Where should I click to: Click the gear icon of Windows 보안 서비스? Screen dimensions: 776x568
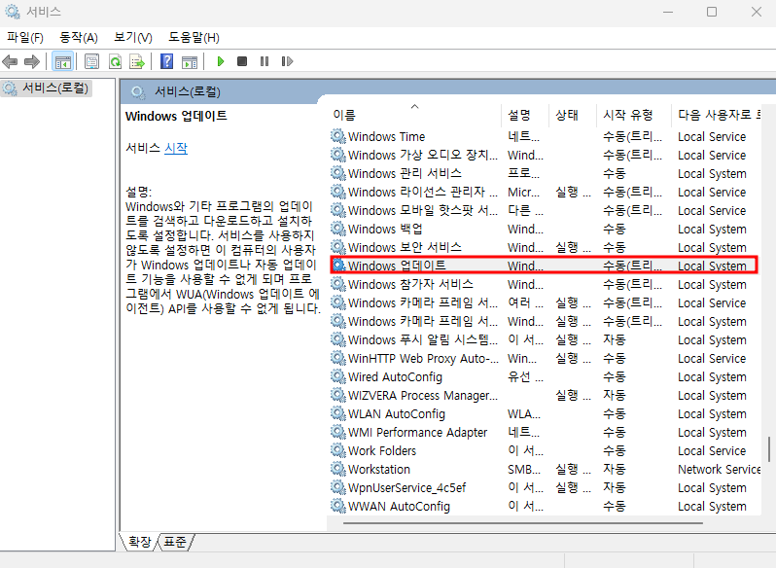(338, 247)
